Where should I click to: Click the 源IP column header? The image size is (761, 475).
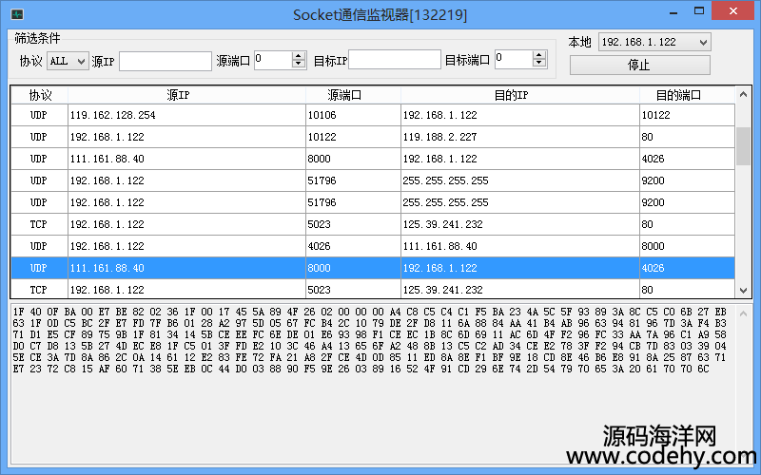tap(186, 95)
